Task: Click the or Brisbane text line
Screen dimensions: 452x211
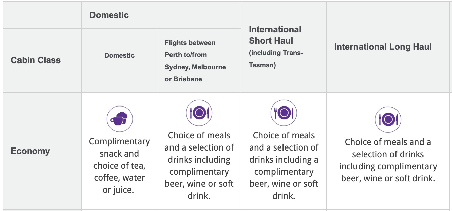Action: coord(183,79)
